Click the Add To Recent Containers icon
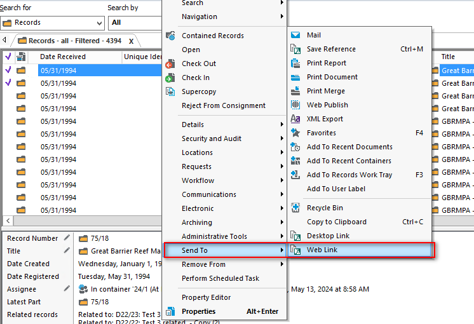The height and width of the screenshot is (324, 474). pos(295,161)
